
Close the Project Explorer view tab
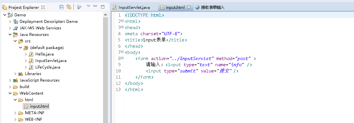pyautogui.click(x=43, y=7)
